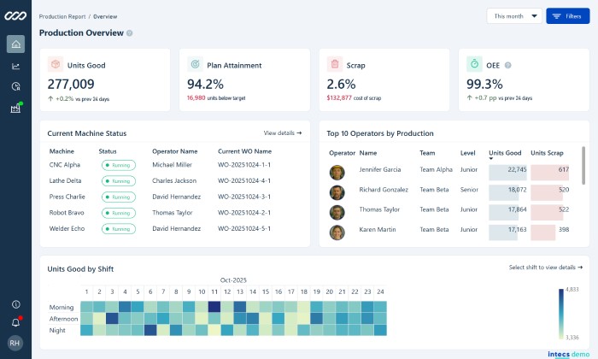The height and width of the screenshot is (359, 598).
Task: Click the Morning shift cell for day 11
Action: coord(214,306)
